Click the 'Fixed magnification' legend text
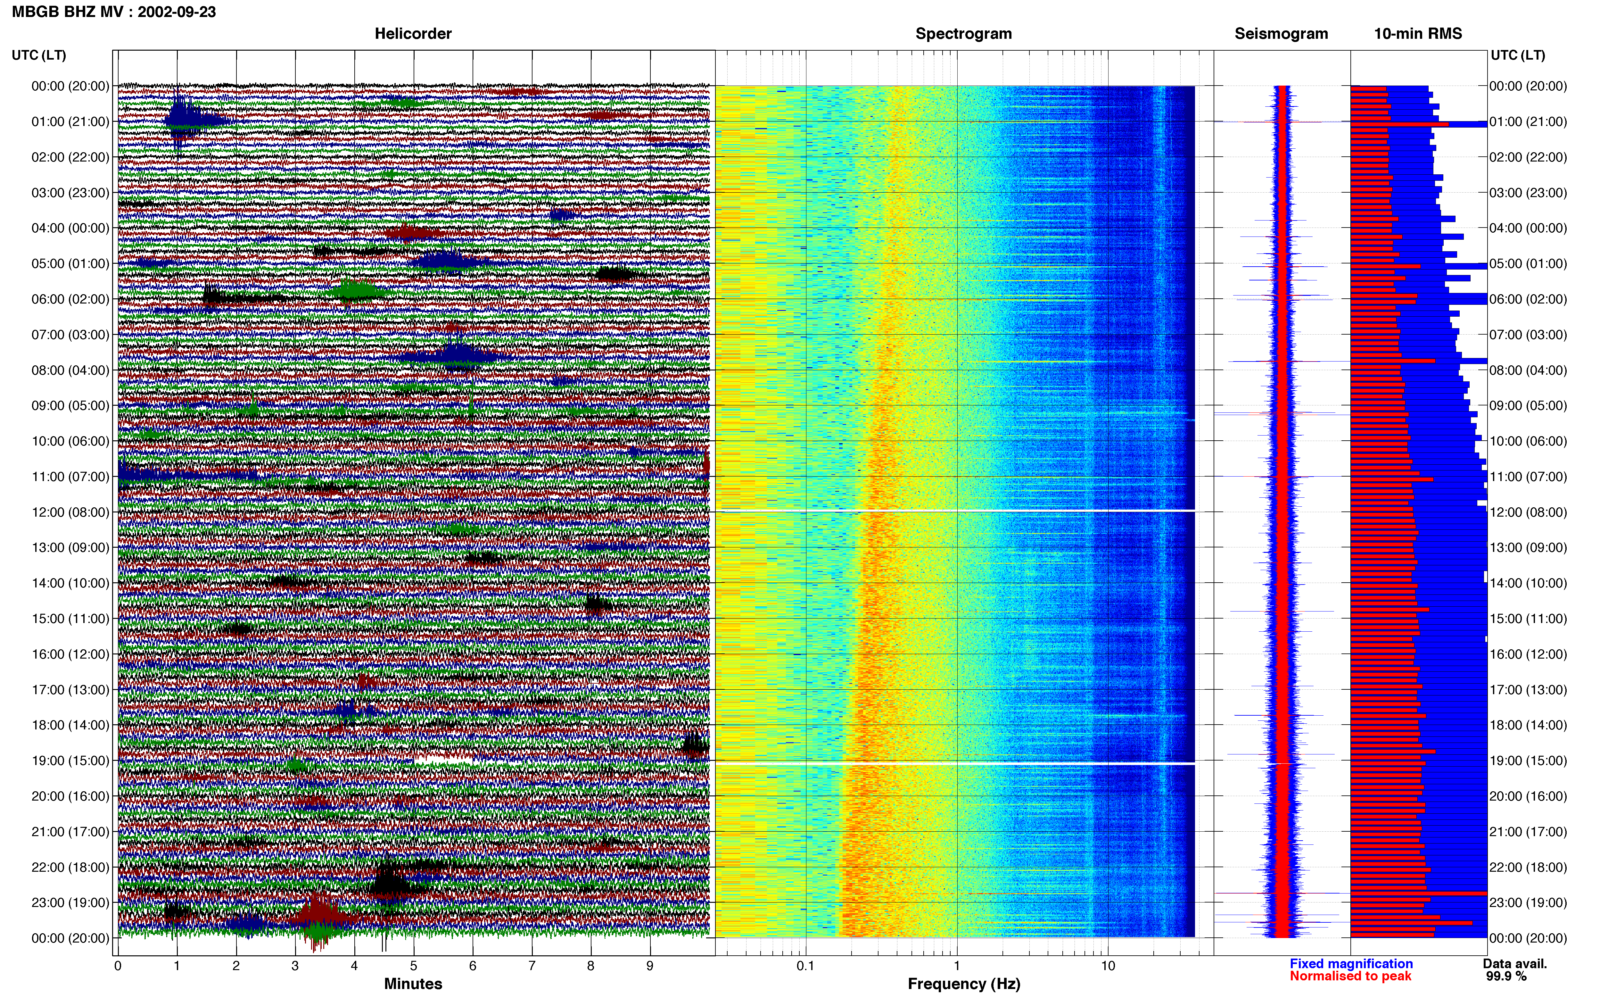 click(x=1351, y=964)
